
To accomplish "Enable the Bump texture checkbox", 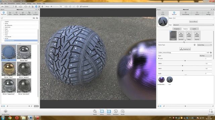I will pyautogui.click(x=186, y=32).
